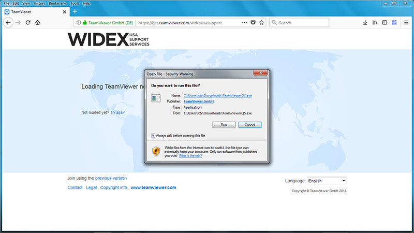Open page actions three-dot menu
This screenshot has height=233, width=414.
click(244, 23)
